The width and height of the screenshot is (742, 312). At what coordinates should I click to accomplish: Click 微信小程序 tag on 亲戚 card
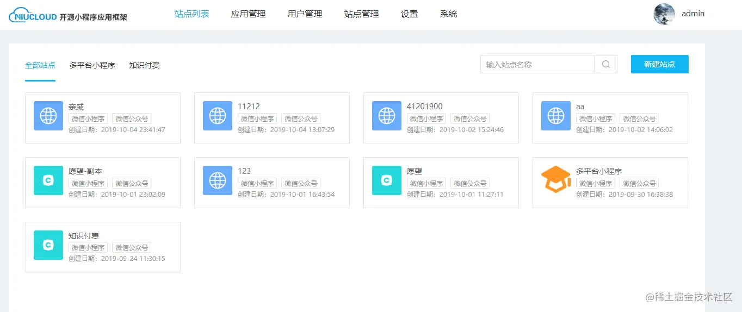pos(88,118)
